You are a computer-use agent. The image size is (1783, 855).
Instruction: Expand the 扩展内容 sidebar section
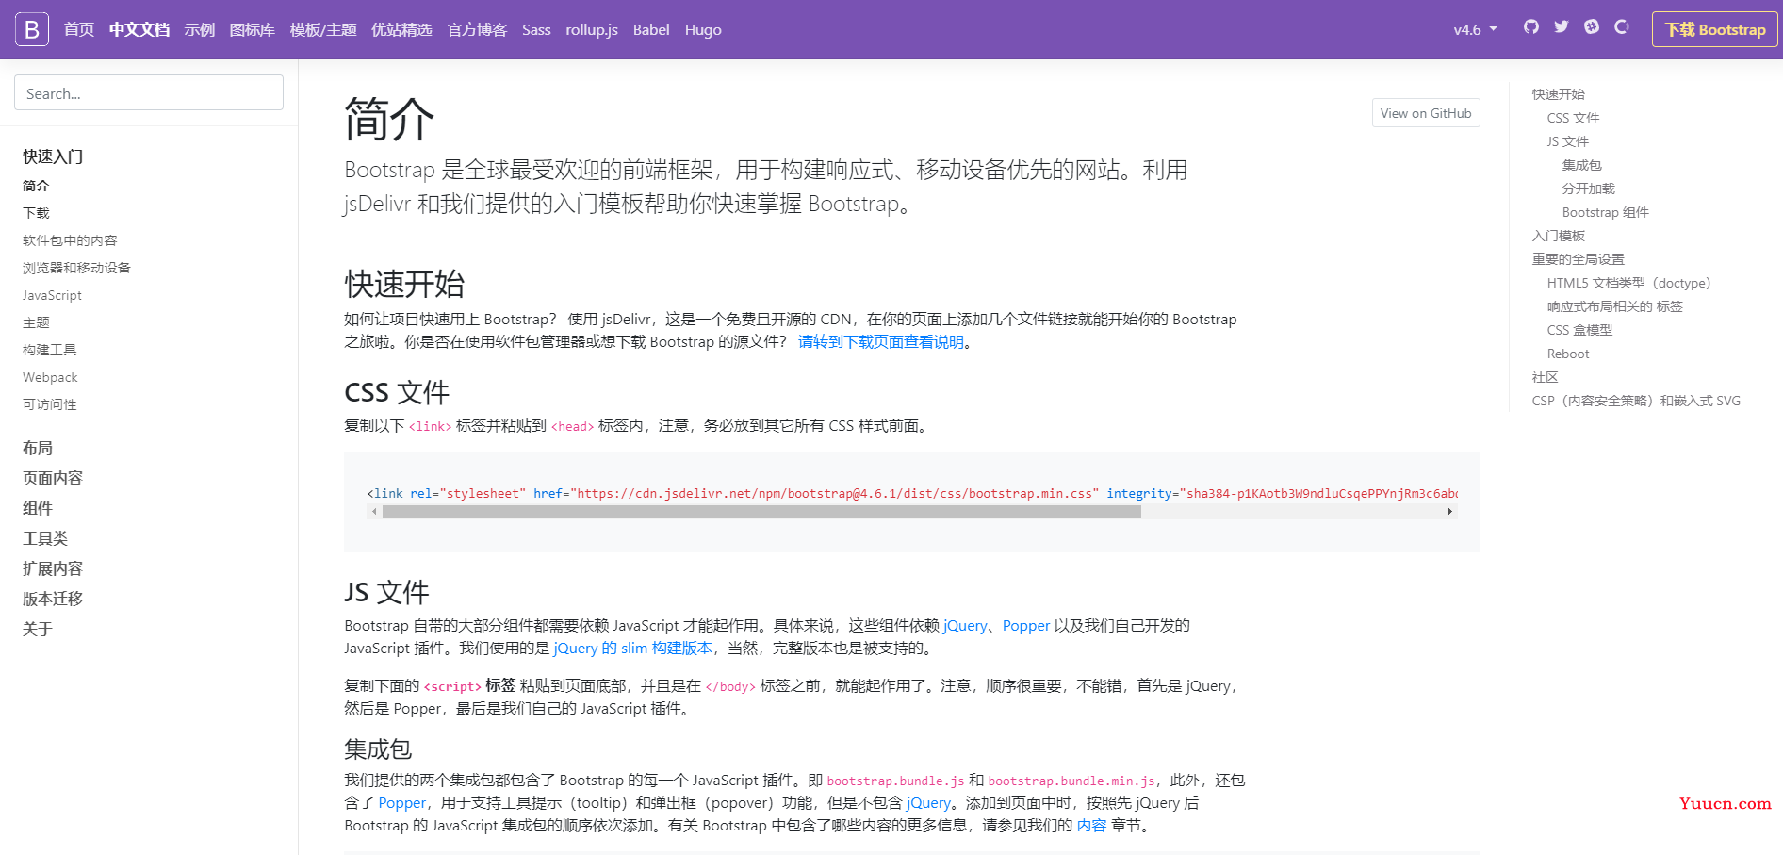pyautogui.click(x=53, y=568)
